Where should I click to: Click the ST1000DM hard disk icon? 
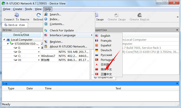(x=12, y=43)
